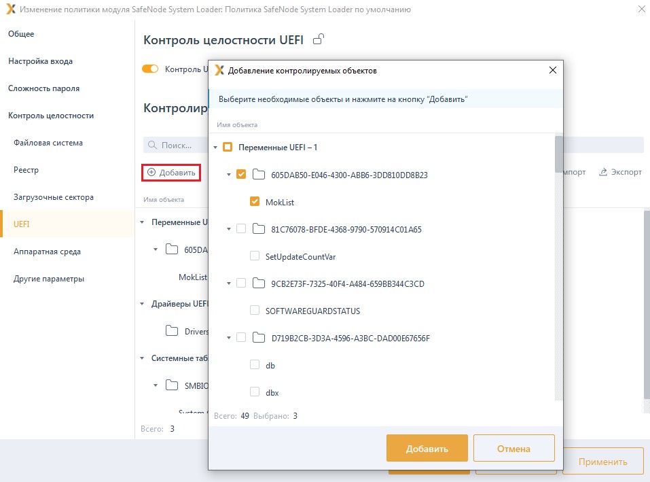Collapse the SMBIOS node in background list
The height and width of the screenshot is (482, 650).
tap(156, 385)
